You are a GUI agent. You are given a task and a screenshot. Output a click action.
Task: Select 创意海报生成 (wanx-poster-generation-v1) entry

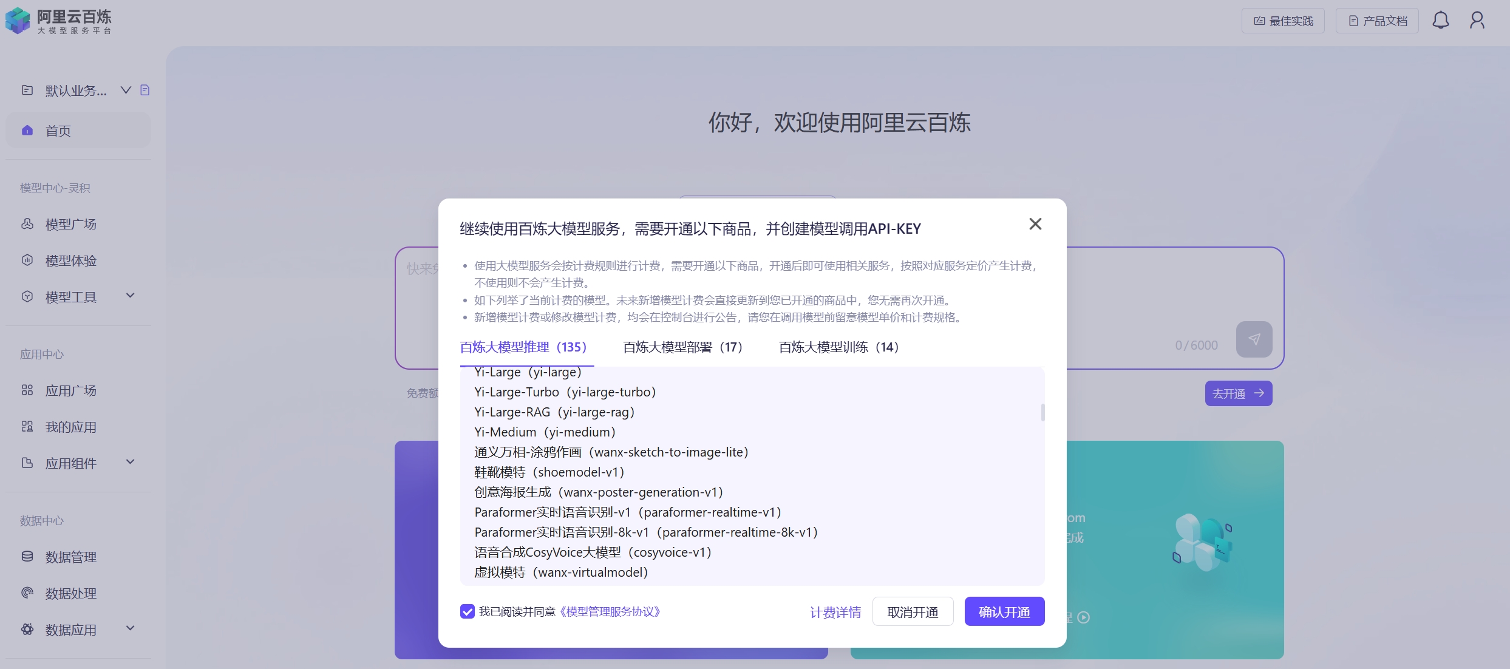(x=599, y=492)
